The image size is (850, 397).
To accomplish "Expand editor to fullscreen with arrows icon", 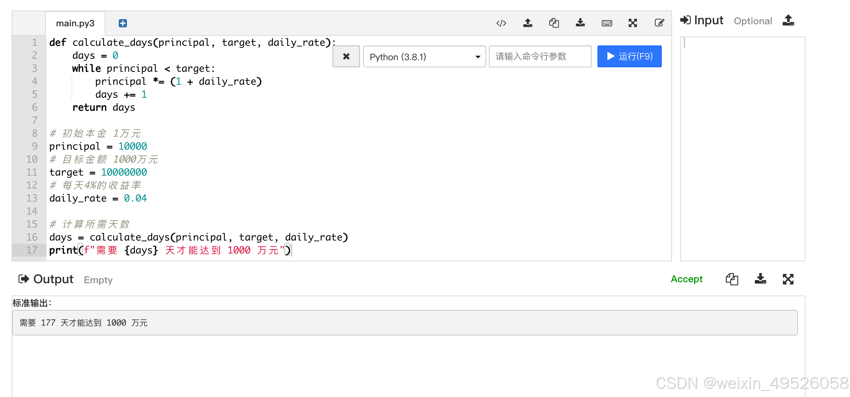I will point(633,23).
